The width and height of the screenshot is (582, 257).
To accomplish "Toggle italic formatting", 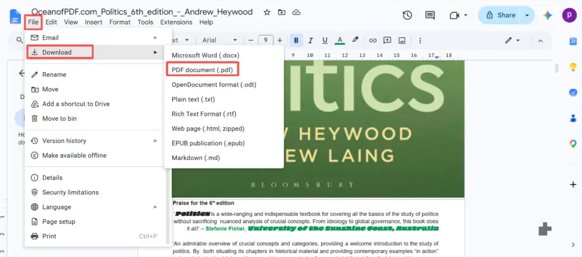I will (311, 41).
